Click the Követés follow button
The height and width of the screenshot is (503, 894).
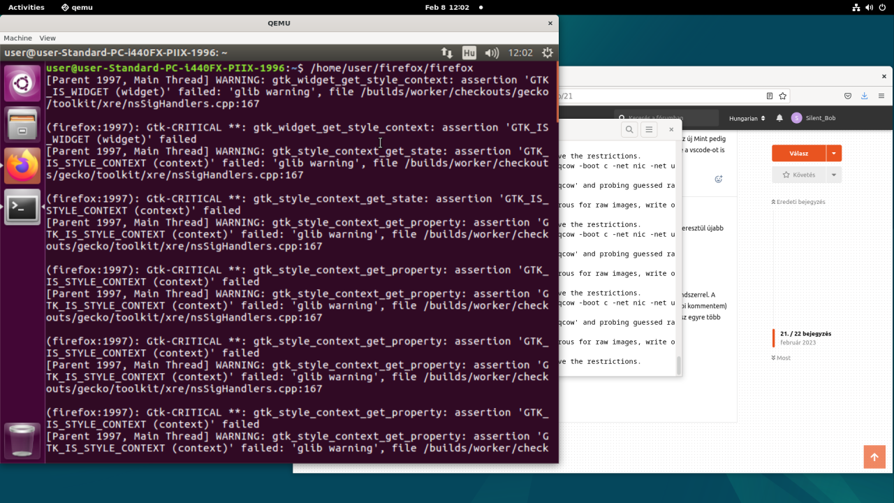(799, 175)
